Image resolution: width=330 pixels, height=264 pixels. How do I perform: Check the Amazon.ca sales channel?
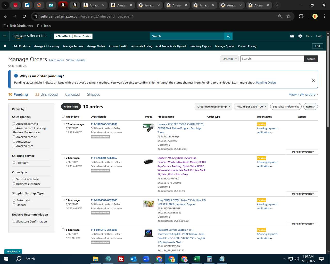[x=14, y=142]
